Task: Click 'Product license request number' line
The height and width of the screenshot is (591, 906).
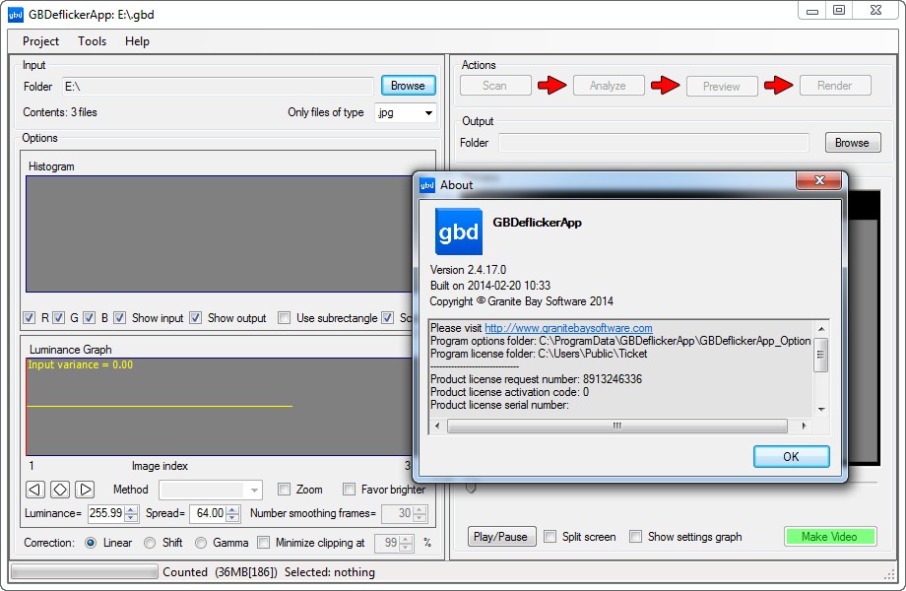Action: (x=536, y=379)
